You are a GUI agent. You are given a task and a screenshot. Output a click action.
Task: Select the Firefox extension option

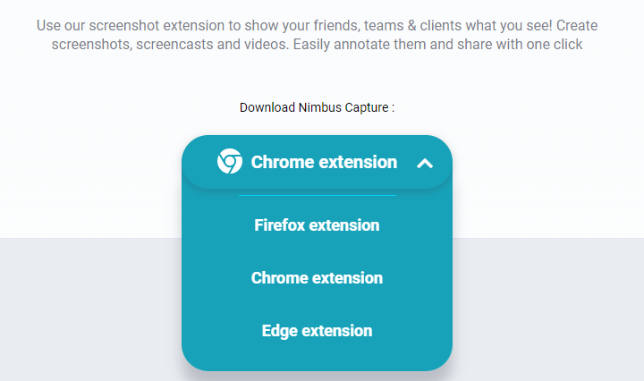click(317, 225)
